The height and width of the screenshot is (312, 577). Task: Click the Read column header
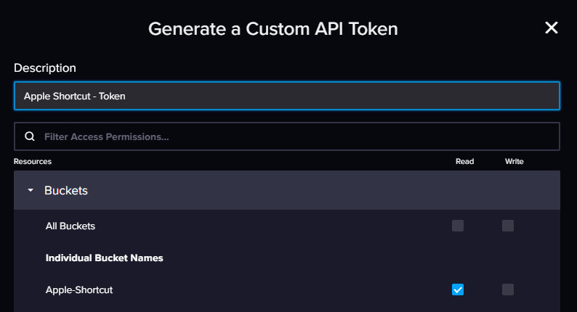pos(464,161)
